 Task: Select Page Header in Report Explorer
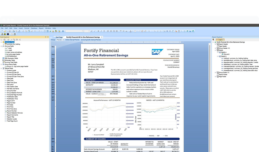pos(223,46)
